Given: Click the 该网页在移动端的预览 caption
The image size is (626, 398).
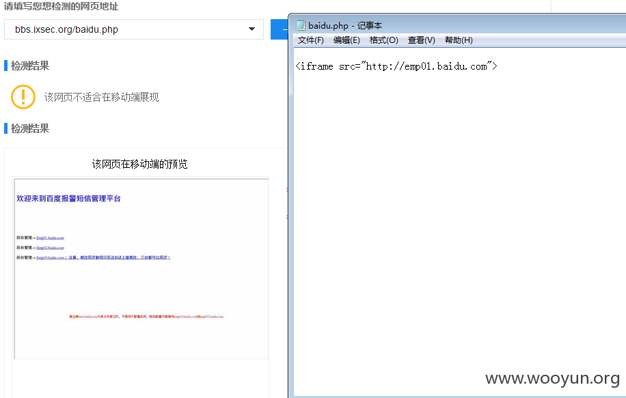Looking at the screenshot, I should pos(139,164).
